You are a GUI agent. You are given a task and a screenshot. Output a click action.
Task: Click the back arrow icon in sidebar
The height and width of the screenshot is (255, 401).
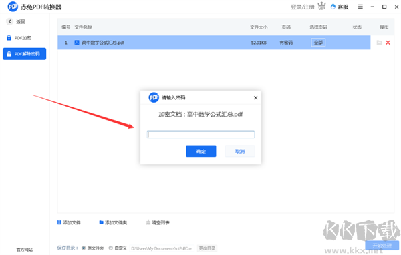click(10, 21)
